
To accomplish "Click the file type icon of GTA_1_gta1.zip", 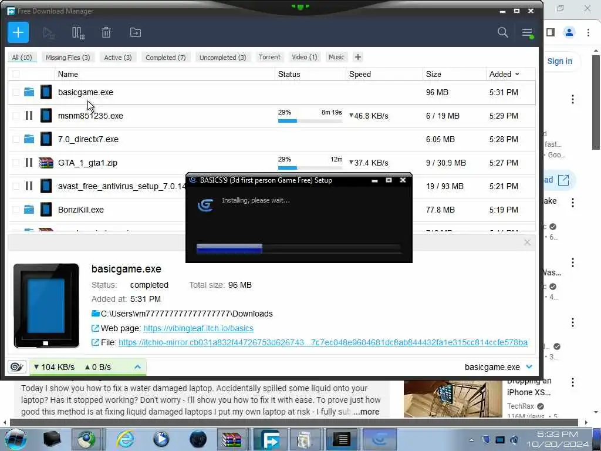I will tap(46, 163).
